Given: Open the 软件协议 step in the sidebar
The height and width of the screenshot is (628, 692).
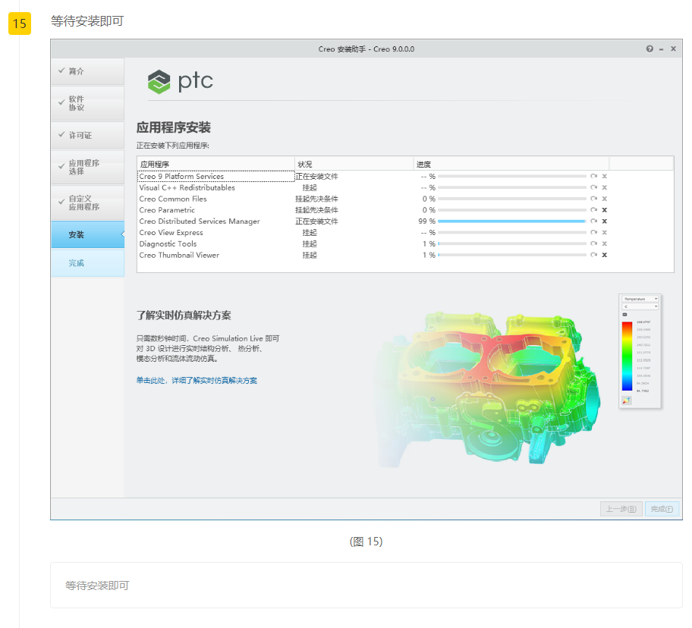Looking at the screenshot, I should [87, 104].
